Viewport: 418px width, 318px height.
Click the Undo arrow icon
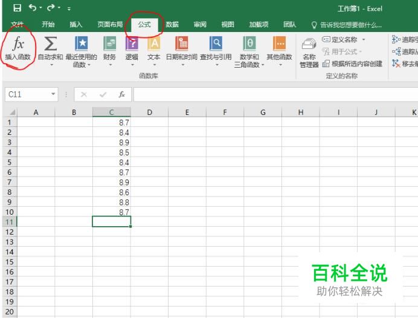point(33,8)
